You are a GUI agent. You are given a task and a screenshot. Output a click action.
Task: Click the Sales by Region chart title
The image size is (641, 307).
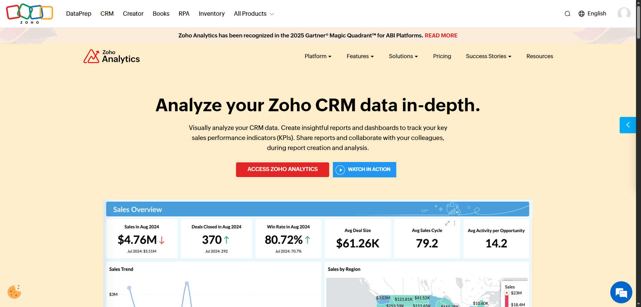pos(344,269)
